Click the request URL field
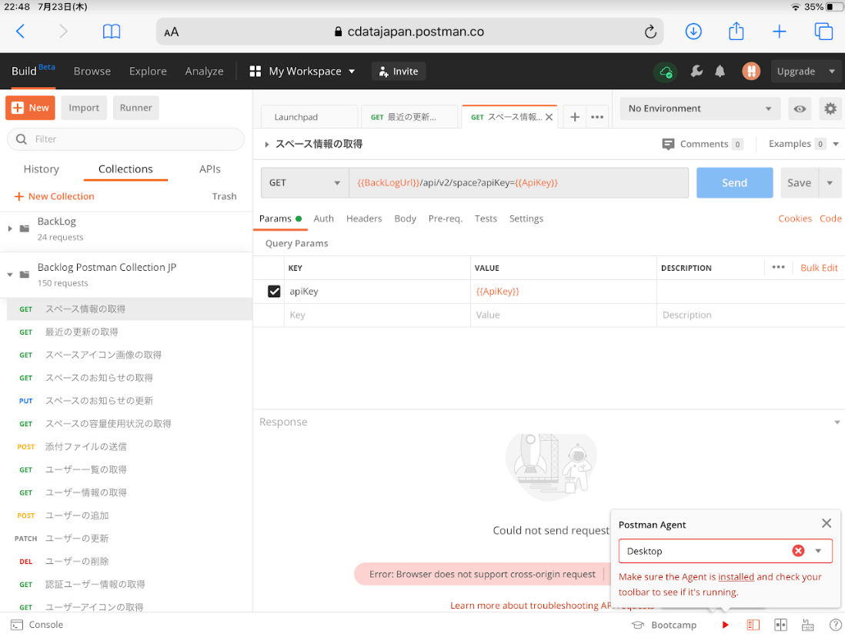 [519, 182]
